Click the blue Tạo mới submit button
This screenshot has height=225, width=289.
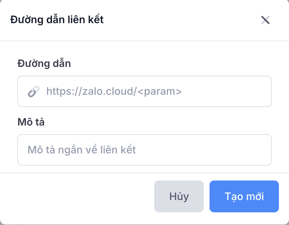(x=244, y=196)
